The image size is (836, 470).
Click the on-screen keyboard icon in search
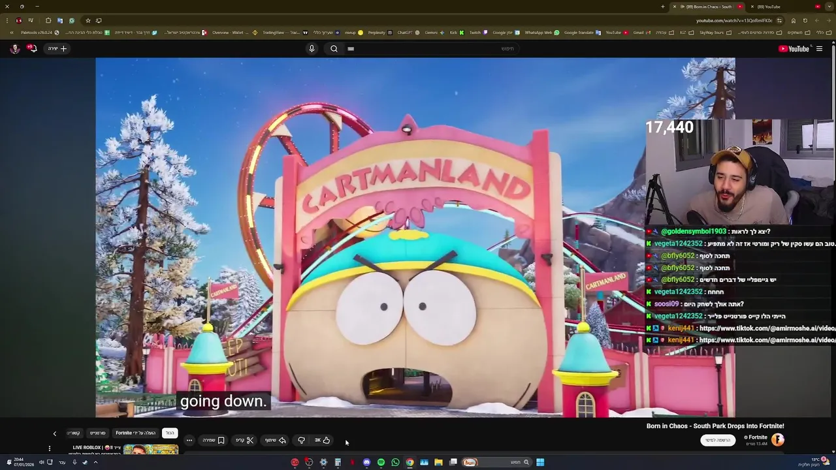click(x=351, y=48)
